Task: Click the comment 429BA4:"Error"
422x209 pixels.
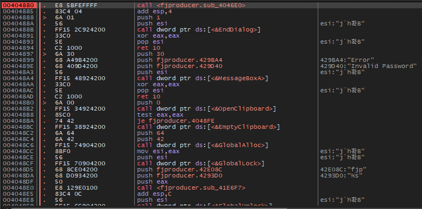Action: tap(347, 60)
